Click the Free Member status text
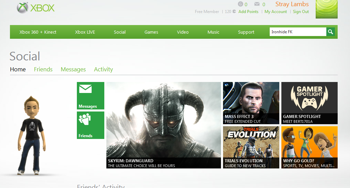This screenshot has height=188, width=350. click(207, 12)
